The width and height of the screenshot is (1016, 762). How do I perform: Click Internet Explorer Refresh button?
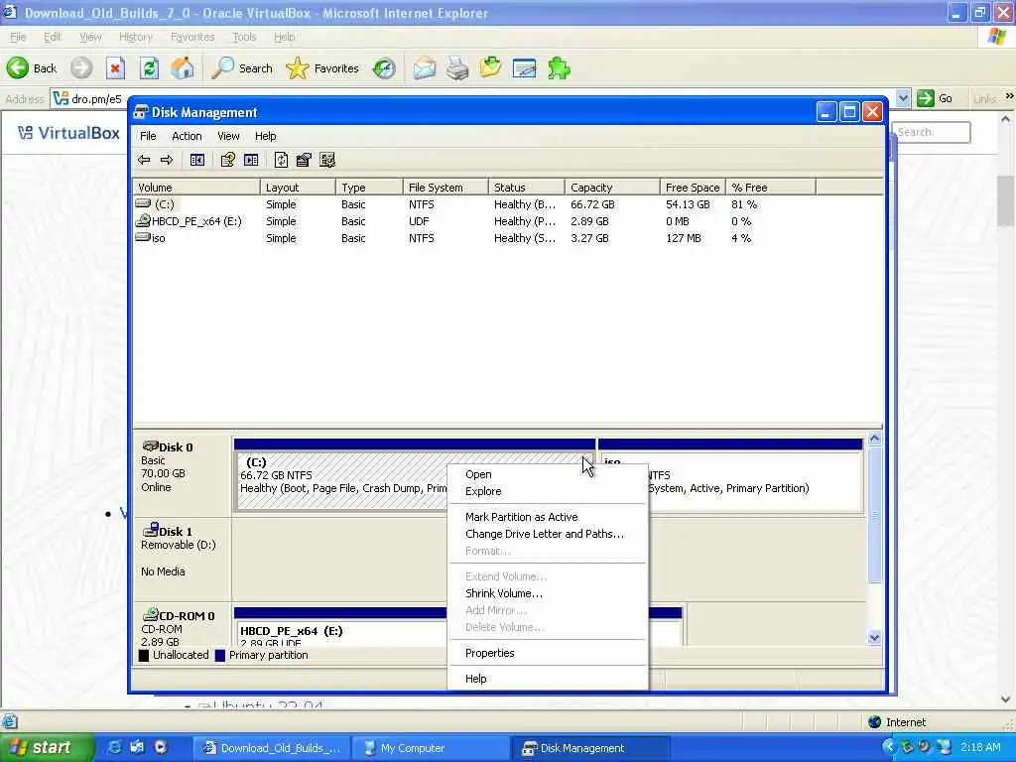pos(149,68)
